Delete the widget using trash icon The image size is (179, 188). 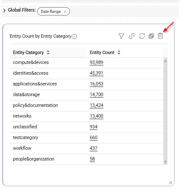[161, 36]
